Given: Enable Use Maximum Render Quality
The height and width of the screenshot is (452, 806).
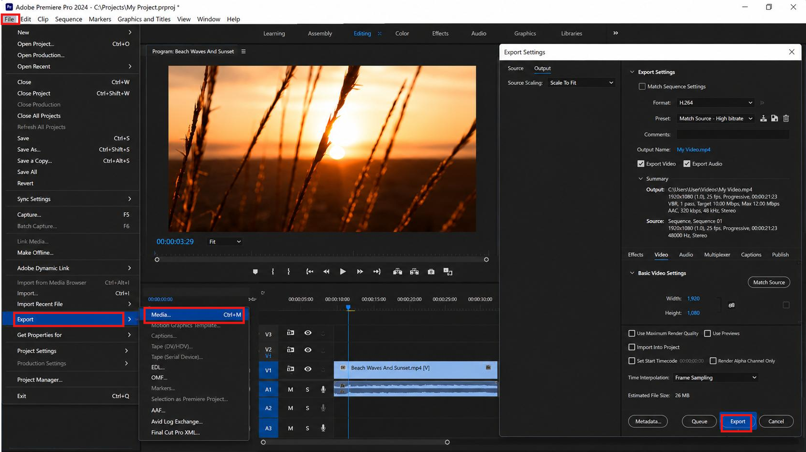Looking at the screenshot, I should [632, 333].
